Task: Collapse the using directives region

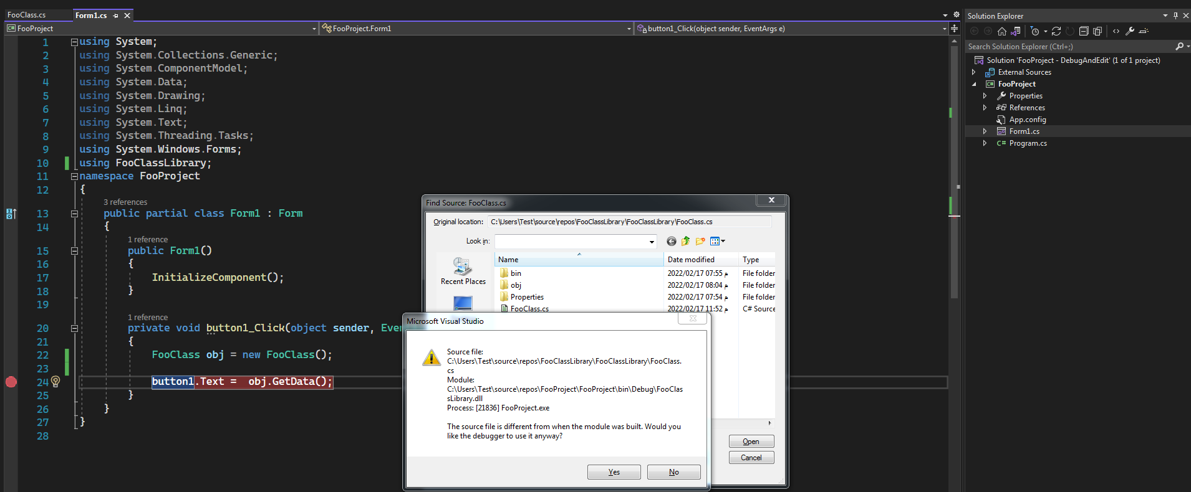Action: click(74, 42)
